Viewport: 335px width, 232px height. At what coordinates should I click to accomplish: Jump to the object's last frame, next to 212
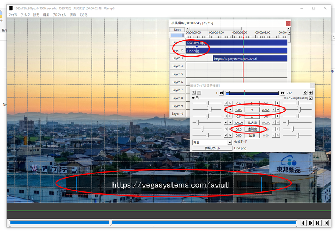[x=283, y=93]
